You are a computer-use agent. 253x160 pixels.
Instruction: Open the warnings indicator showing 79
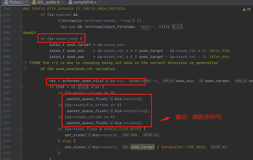point(246,9)
